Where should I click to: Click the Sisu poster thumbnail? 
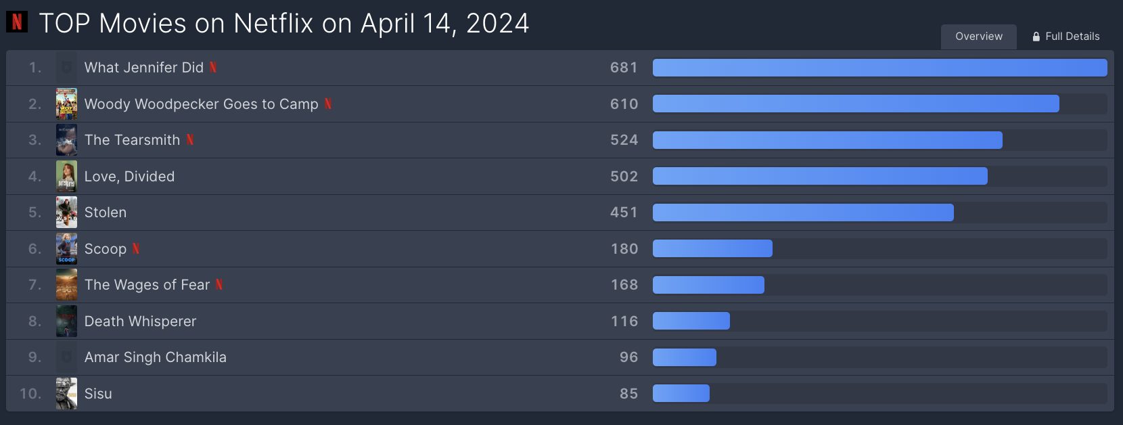pyautogui.click(x=66, y=393)
